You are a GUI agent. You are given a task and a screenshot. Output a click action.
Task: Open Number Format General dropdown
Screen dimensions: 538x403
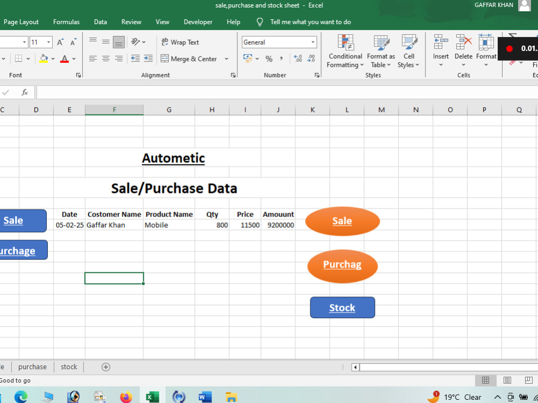tap(313, 42)
